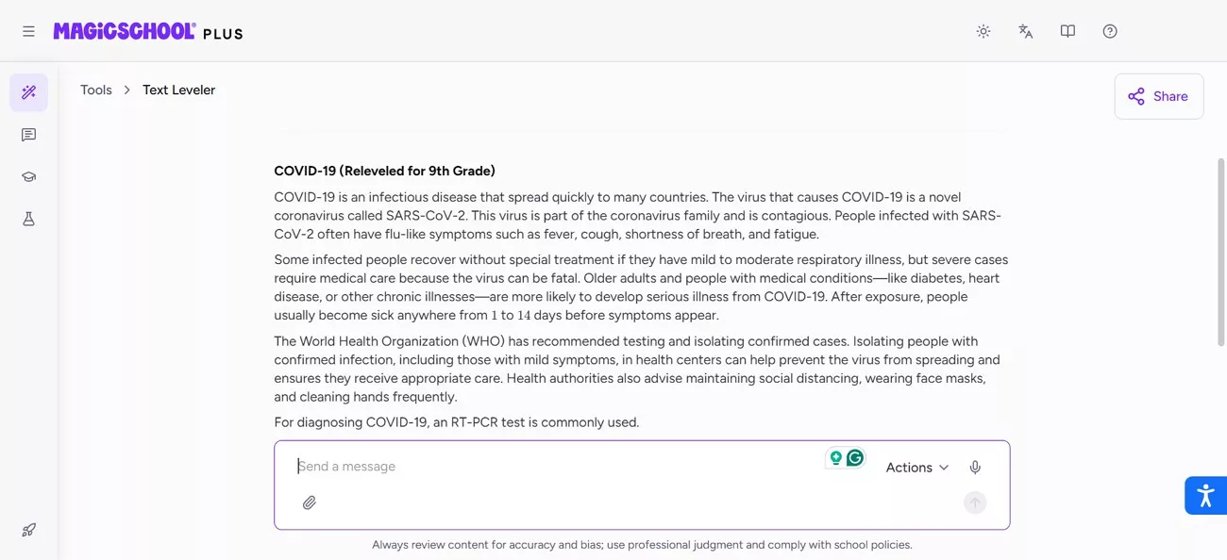This screenshot has height=560, width=1227.
Task: Open the book resources icon
Action: (1067, 31)
